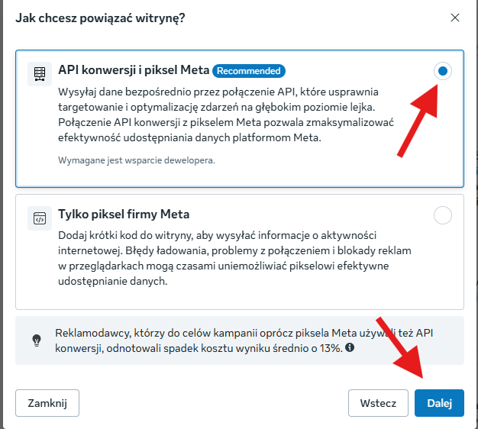
Task: Close the dialog with the X icon
Action: click(x=454, y=17)
